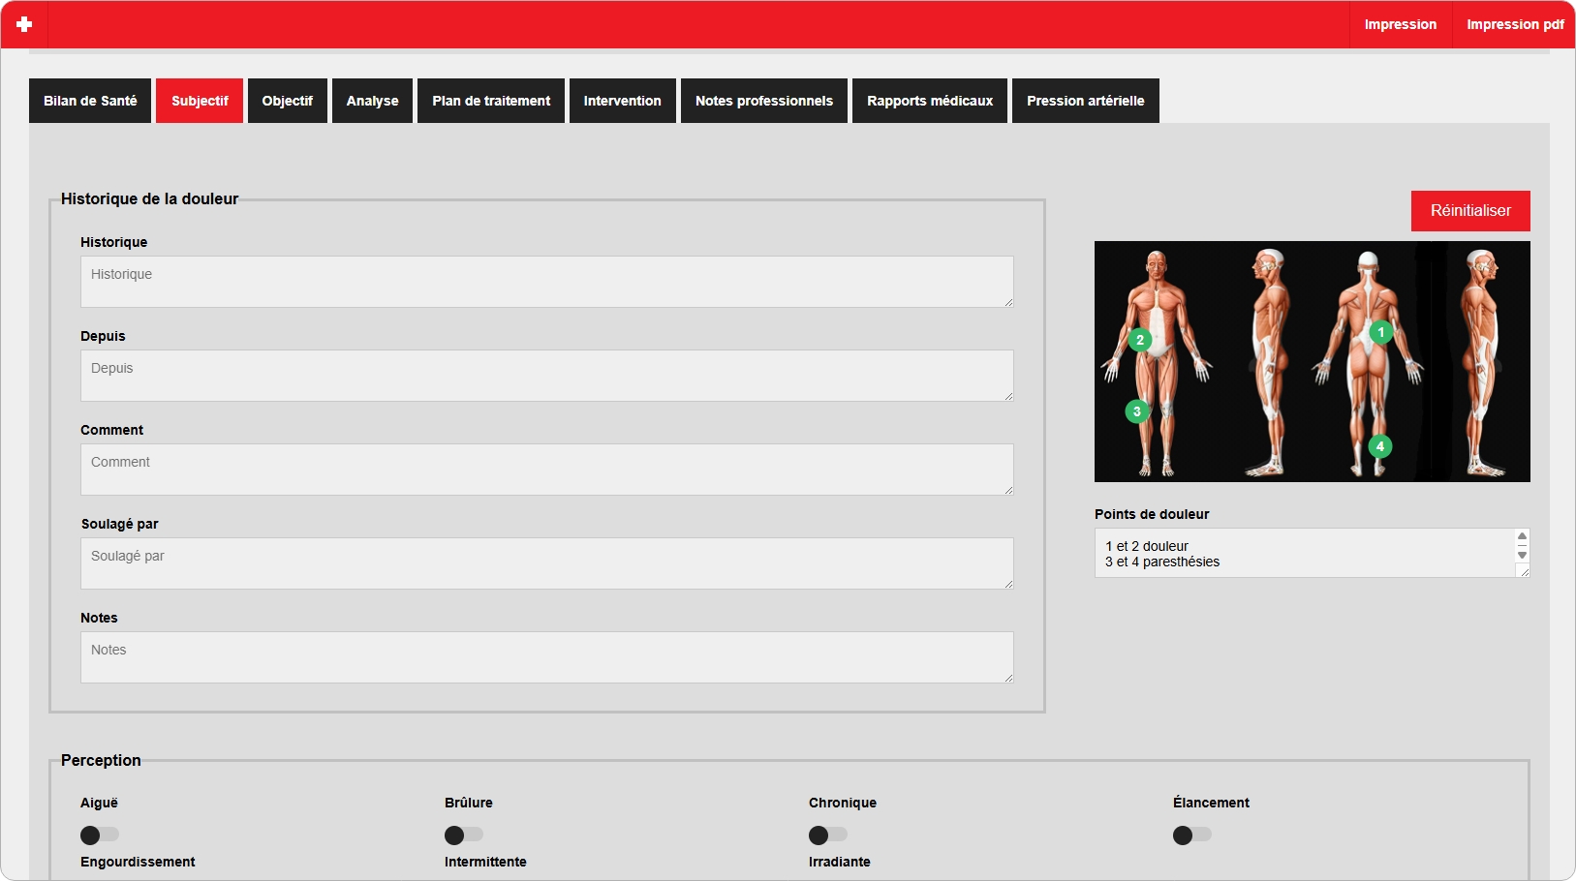Focus the Historique text area

tap(547, 282)
